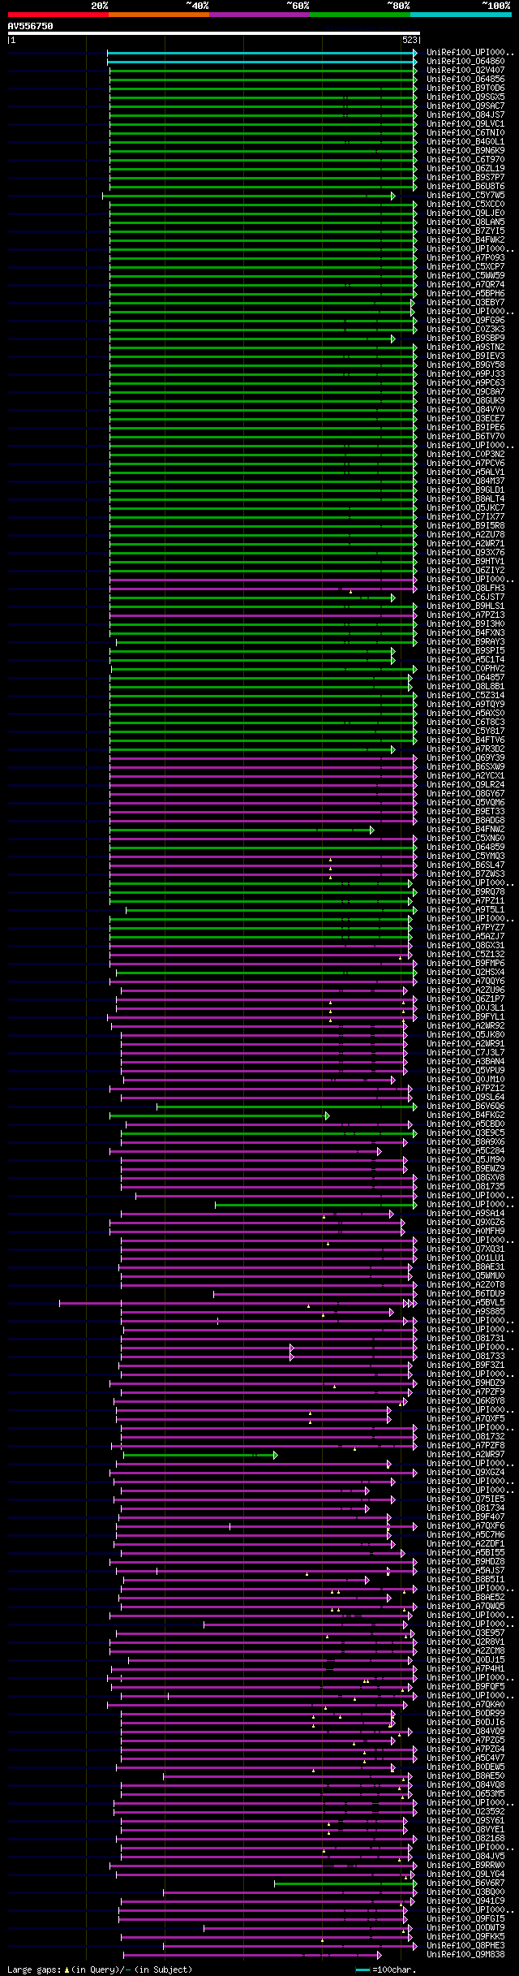The height and width of the screenshot is (1976, 519).
Task: Select the query name AV556750
Action: pos(30,26)
